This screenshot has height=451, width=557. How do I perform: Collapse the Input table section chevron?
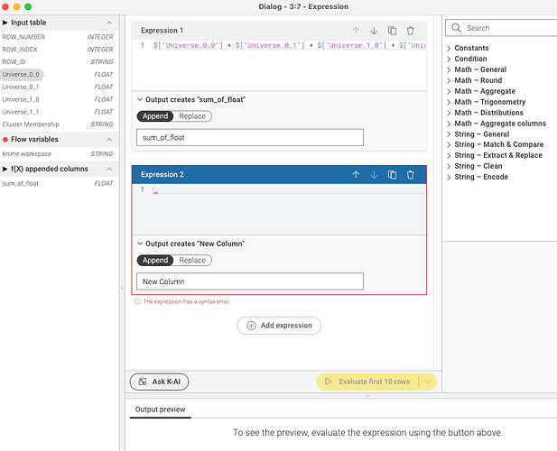pyautogui.click(x=109, y=23)
